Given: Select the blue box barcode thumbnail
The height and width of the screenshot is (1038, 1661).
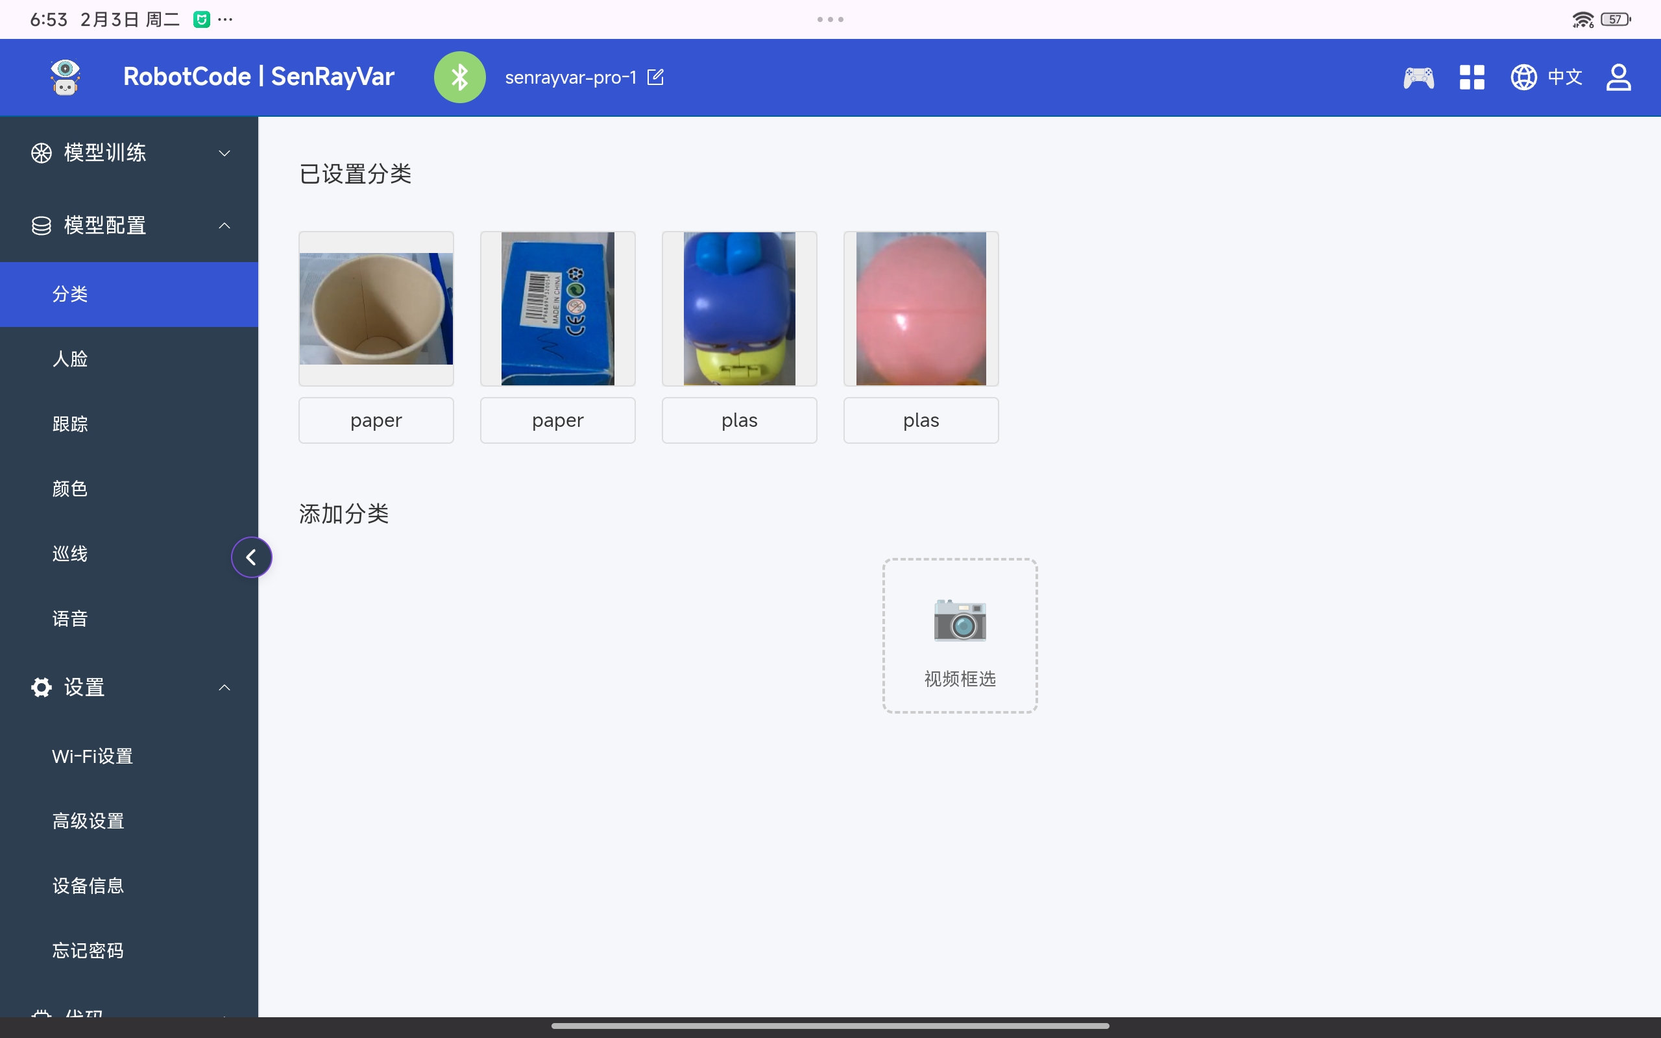Looking at the screenshot, I should click(x=557, y=308).
